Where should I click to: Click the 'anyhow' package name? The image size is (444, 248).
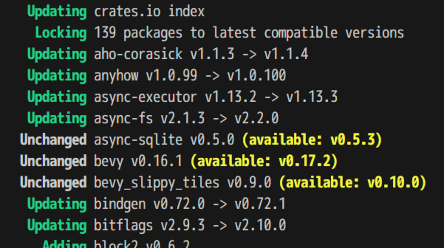pos(116,76)
